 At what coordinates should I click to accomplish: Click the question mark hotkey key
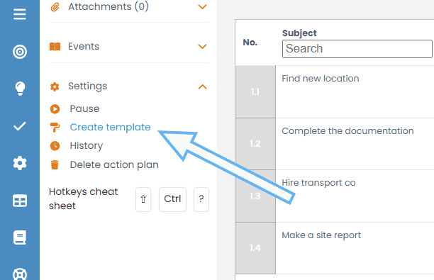pos(201,199)
